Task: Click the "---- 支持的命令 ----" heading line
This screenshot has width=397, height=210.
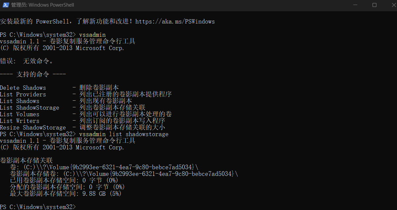Action: pyautogui.click(x=33, y=75)
